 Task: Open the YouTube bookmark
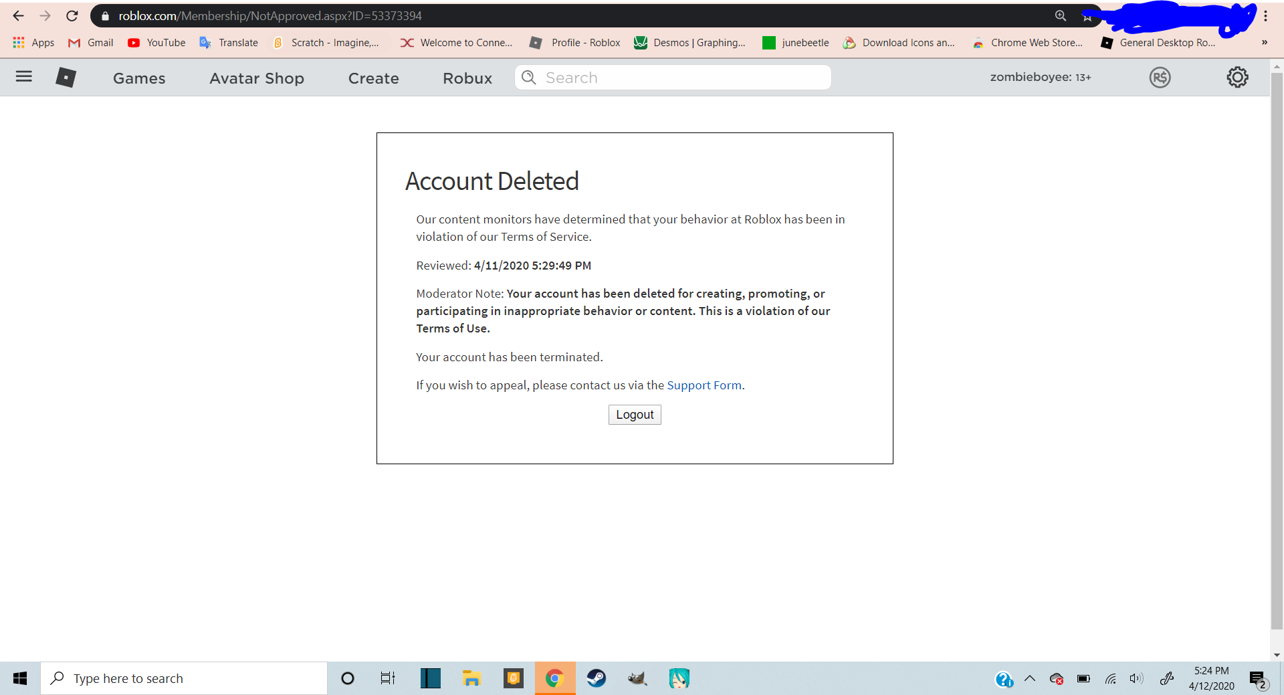click(x=156, y=43)
